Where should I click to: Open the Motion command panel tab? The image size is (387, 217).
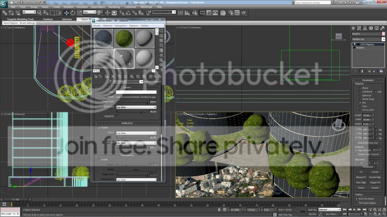coord(371,28)
